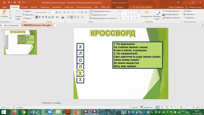
Task: Start slideshow icon in status bar
Action: click(x=172, y=107)
